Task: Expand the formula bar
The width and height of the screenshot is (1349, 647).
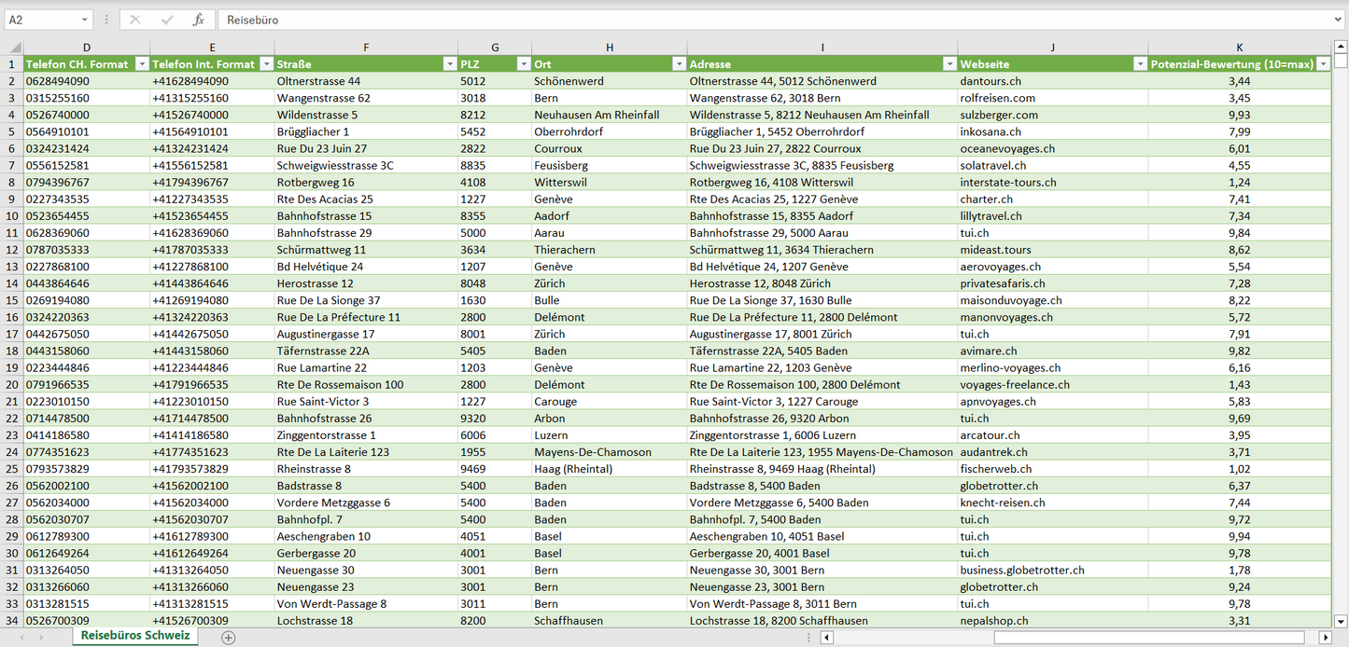Action: point(1339,20)
